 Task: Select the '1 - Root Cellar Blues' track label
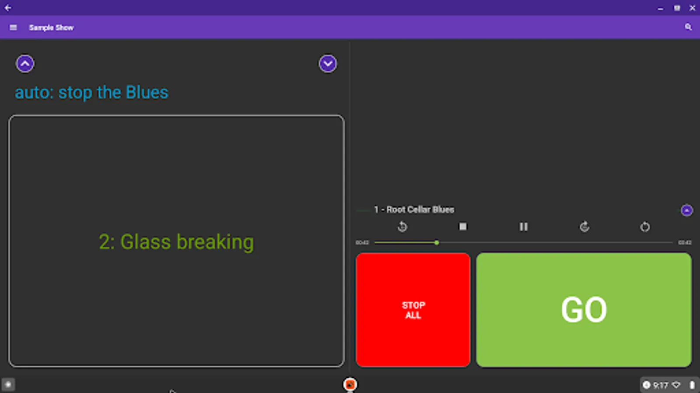click(x=414, y=210)
